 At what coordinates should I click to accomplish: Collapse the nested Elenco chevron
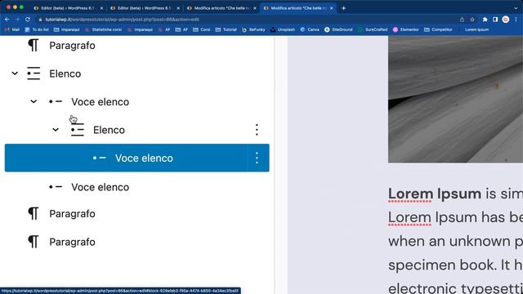click(x=56, y=130)
